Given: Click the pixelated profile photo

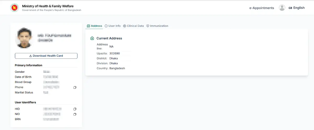Looking at the screenshot, I should pyautogui.click(x=24, y=38).
